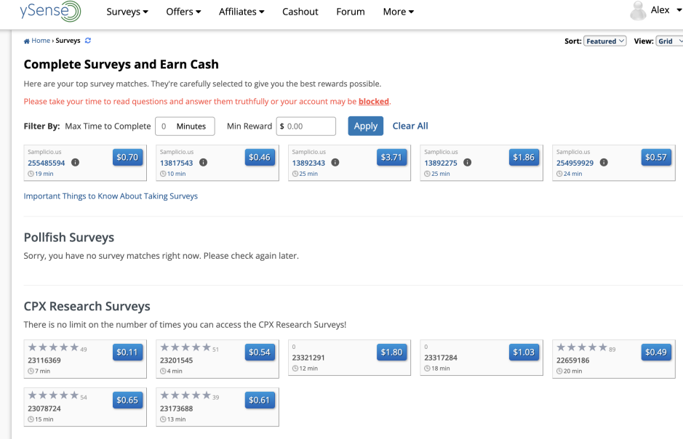Click the info icon next to survey 13817543
This screenshot has height=439, width=683.
(x=203, y=163)
